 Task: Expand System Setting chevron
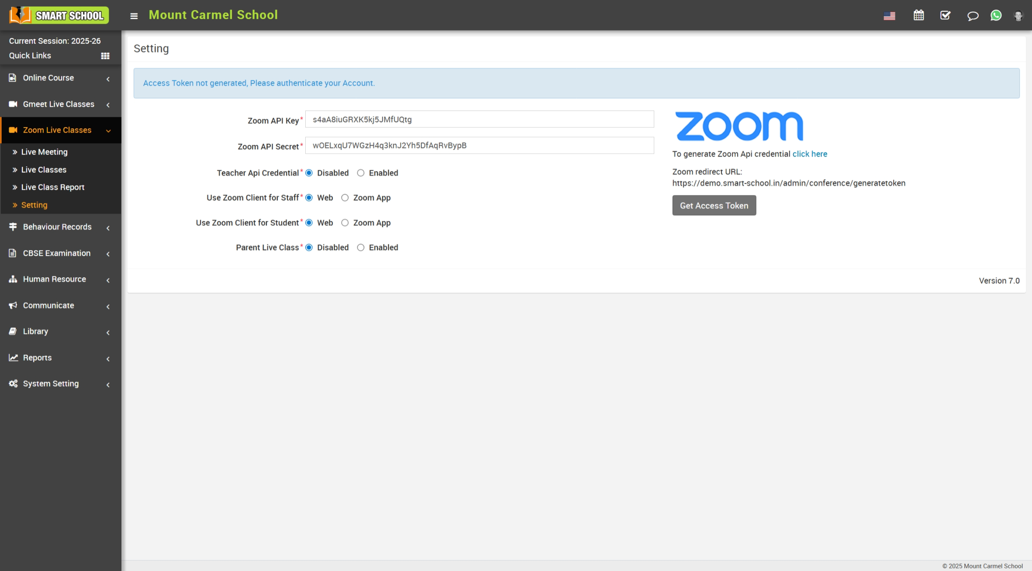coord(108,385)
